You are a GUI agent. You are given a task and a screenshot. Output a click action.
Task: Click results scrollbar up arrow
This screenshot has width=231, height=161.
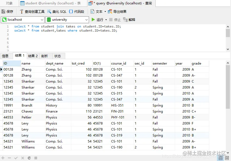coord(228,63)
